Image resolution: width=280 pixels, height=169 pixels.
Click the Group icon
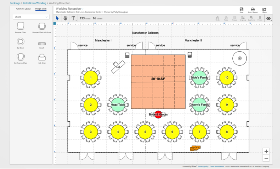235,18
